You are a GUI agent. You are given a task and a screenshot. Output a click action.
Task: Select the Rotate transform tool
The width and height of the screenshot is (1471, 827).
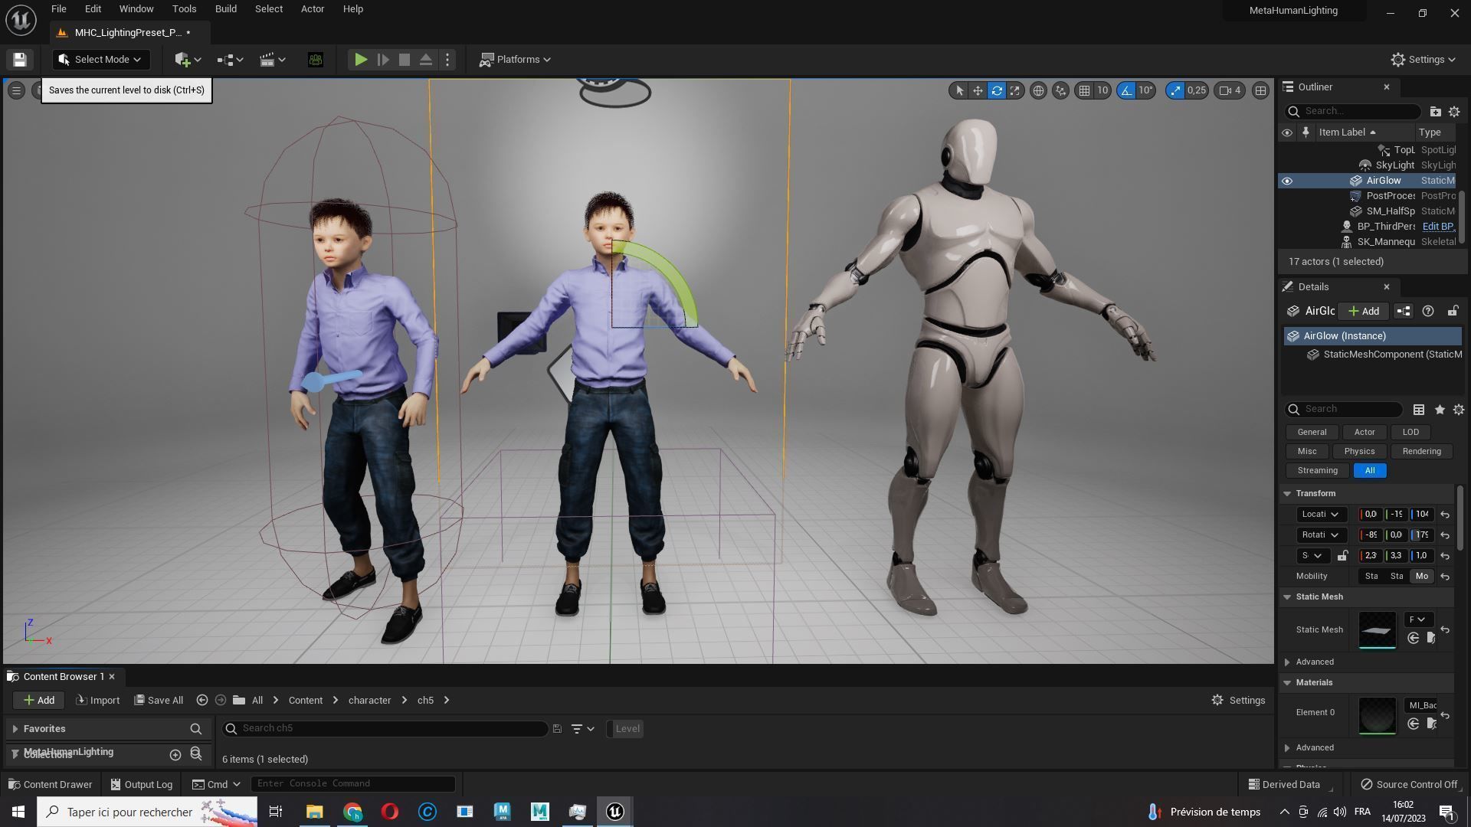(996, 90)
